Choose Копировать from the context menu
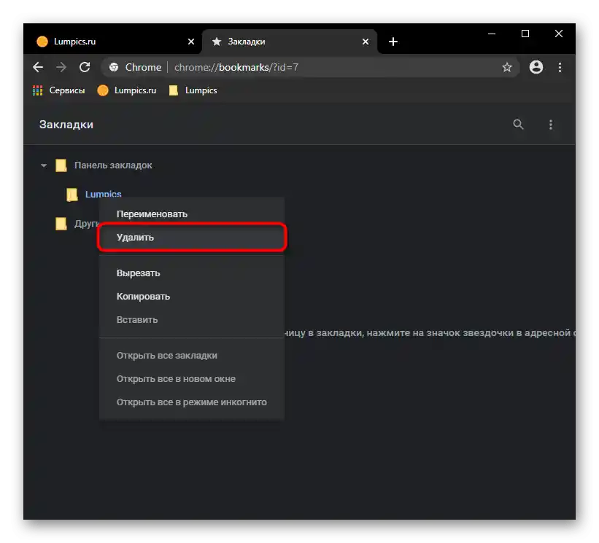599x543 pixels. click(192, 297)
